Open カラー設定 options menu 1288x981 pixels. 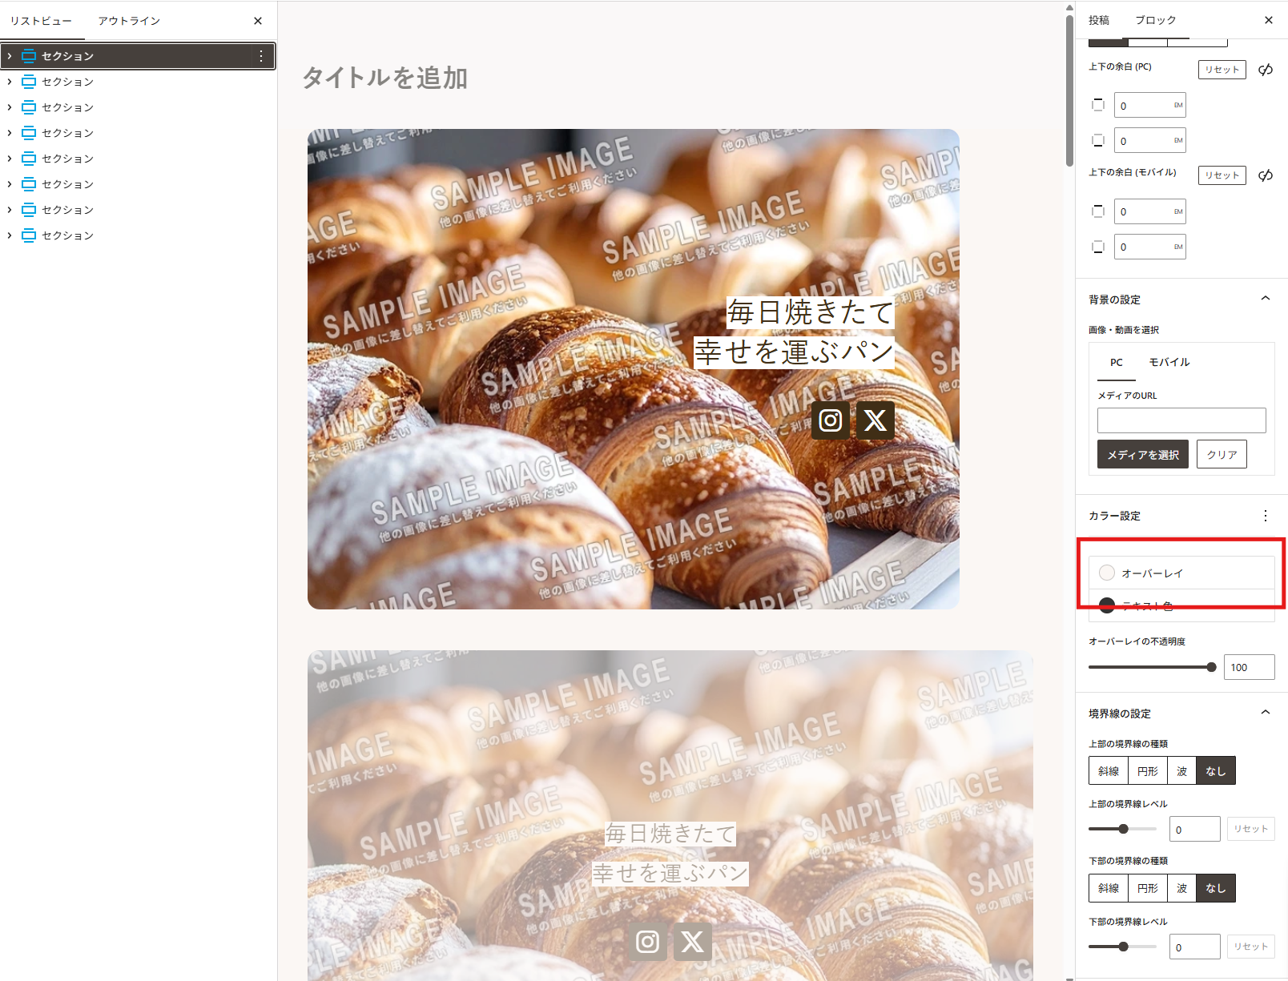click(1266, 516)
